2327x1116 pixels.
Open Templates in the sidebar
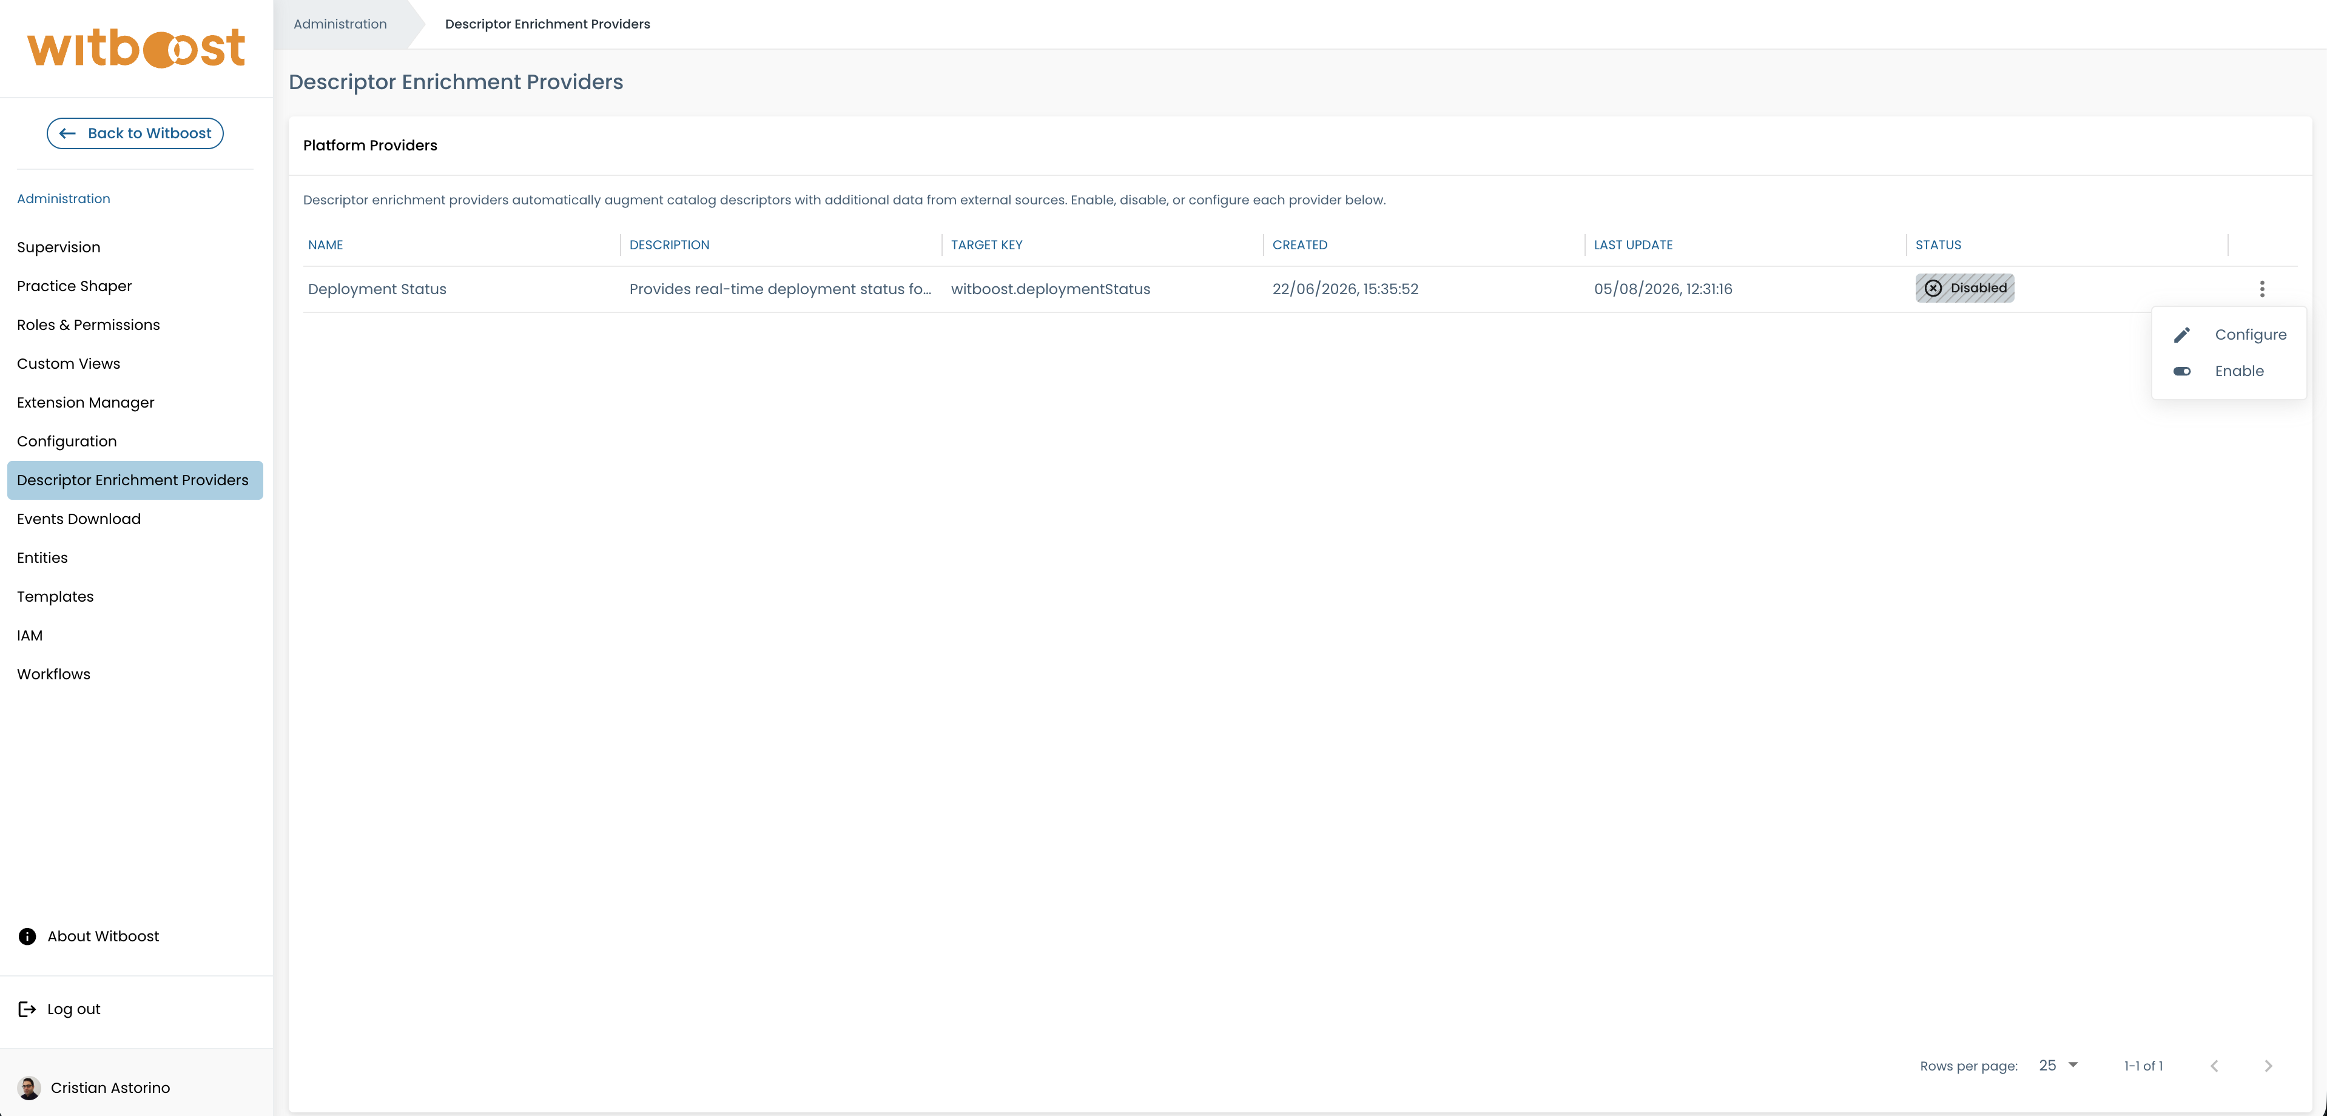click(x=55, y=597)
